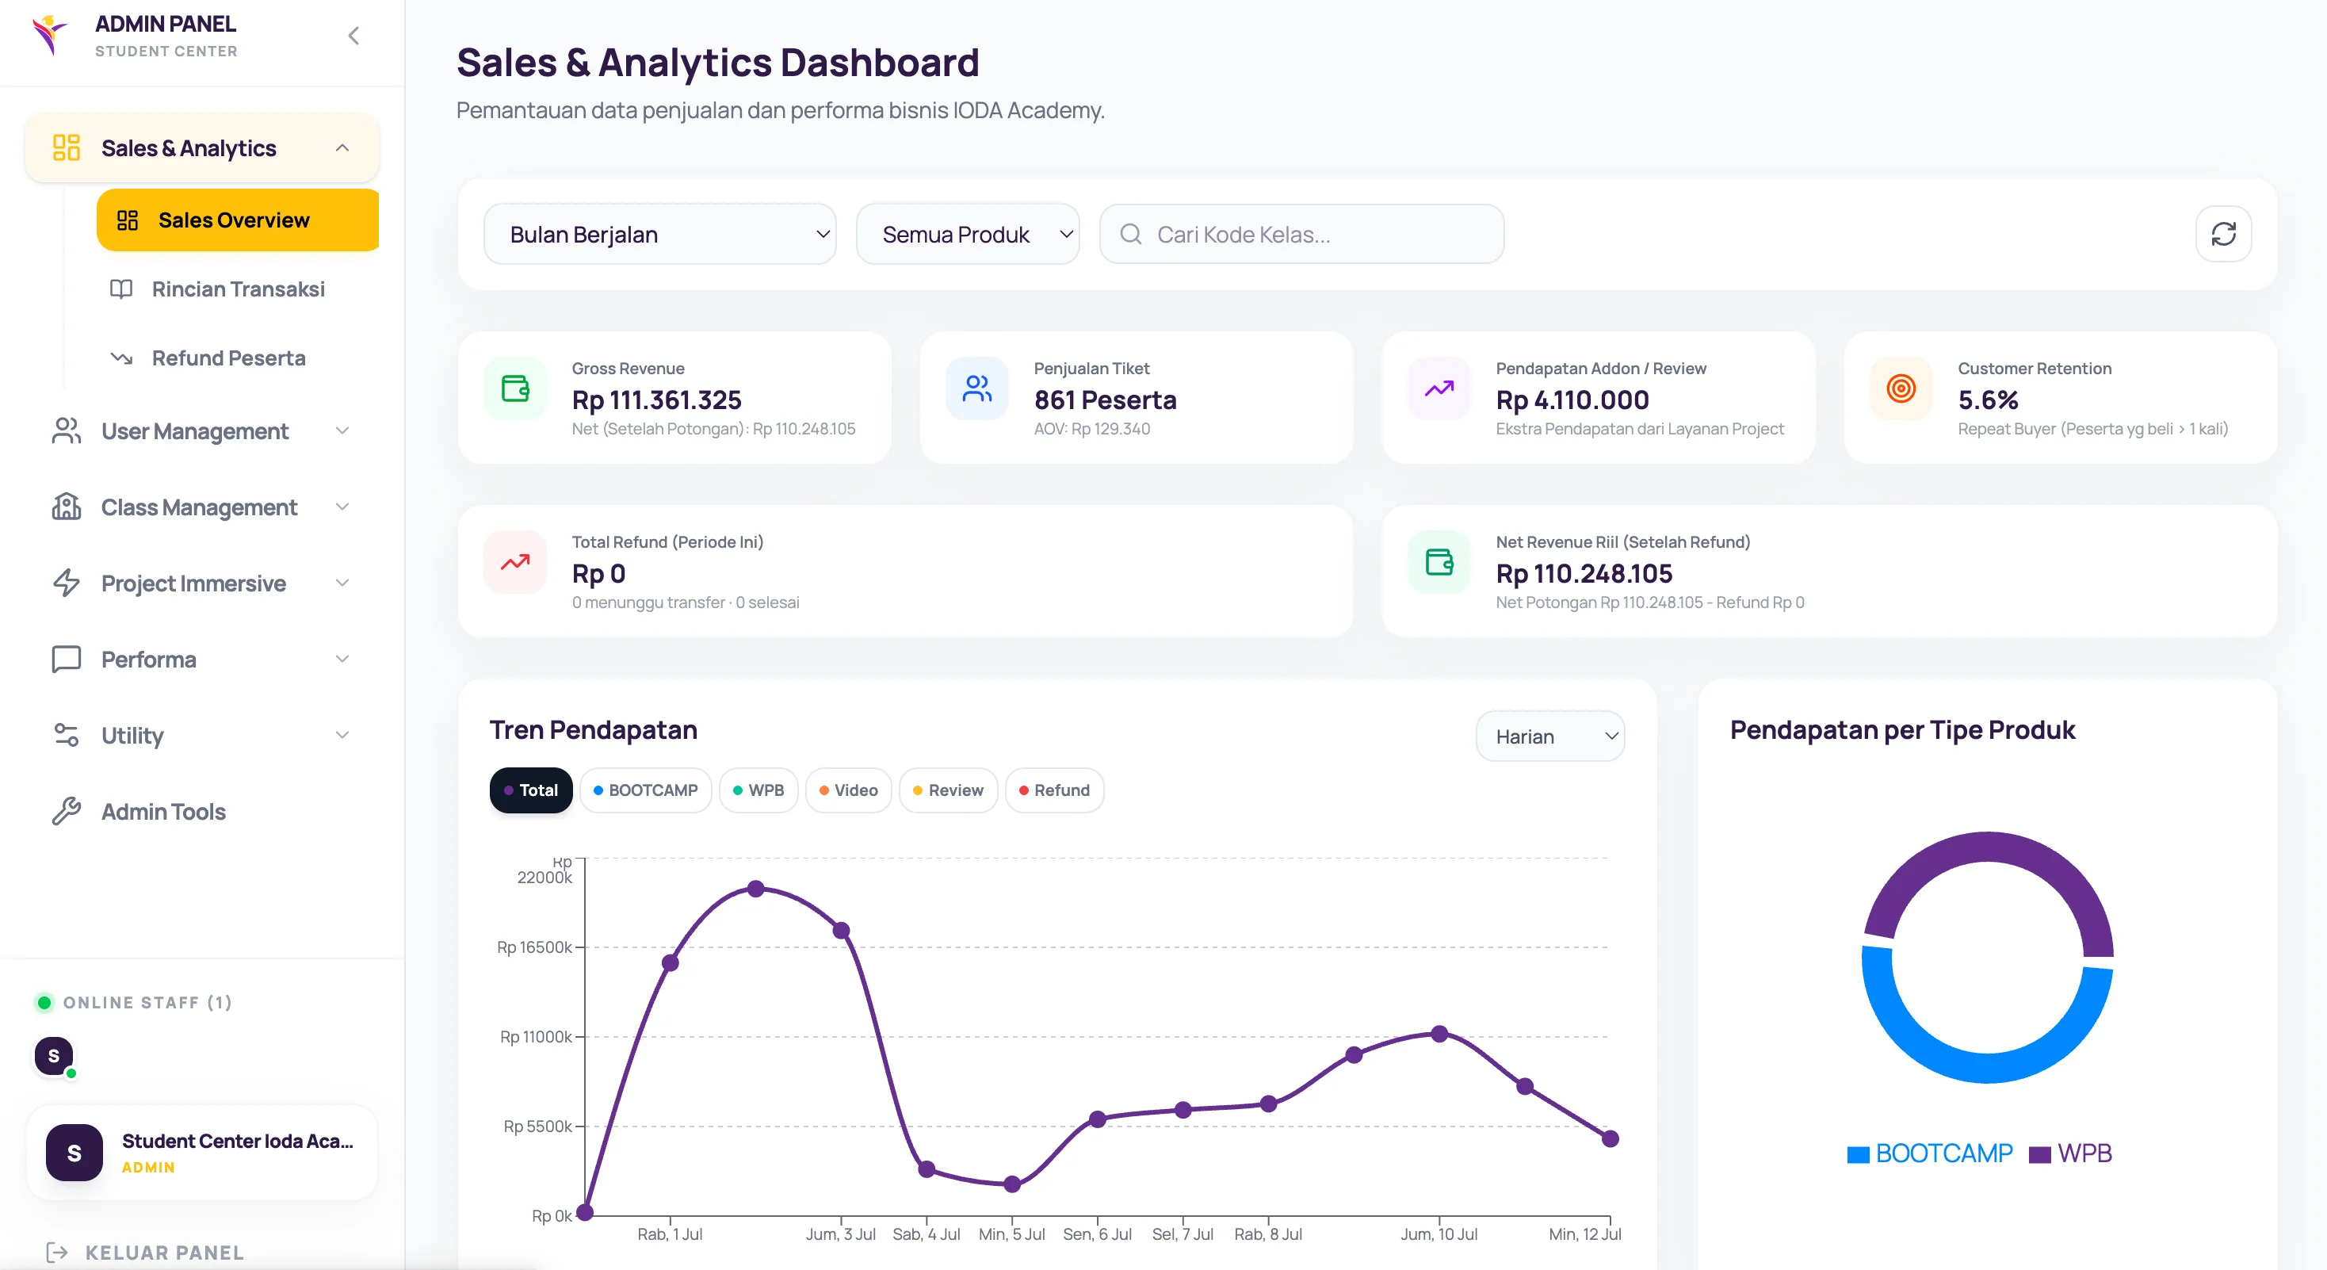Click the Keluar Panel logout icon
Viewport: 2327px width, 1270px height.
57,1252
